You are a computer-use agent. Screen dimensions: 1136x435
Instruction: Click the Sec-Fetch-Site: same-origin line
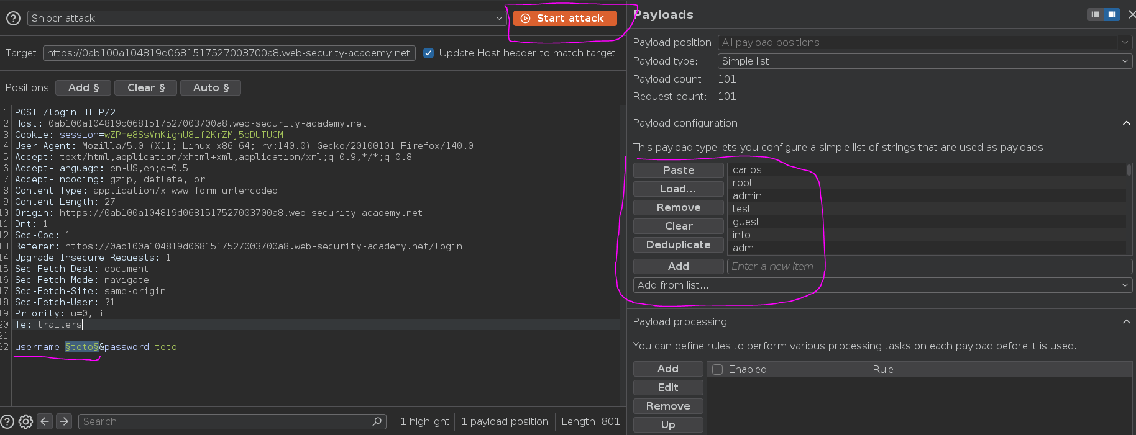tap(91, 291)
